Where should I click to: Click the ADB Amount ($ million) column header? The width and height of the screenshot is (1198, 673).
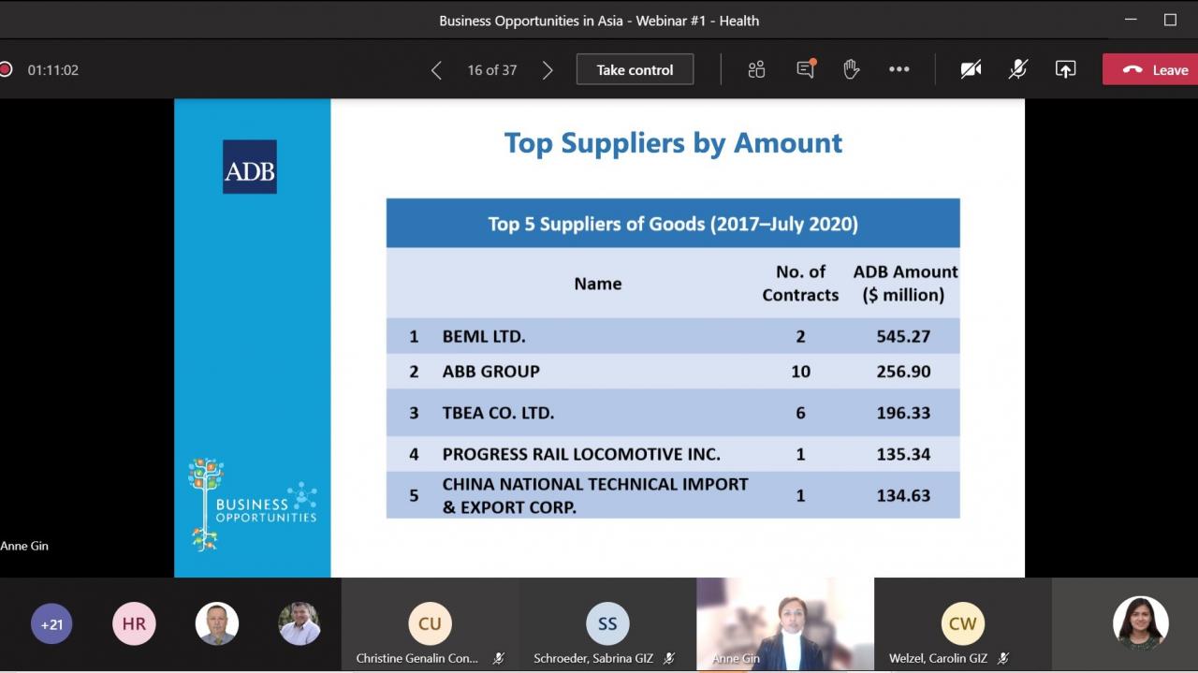pyautogui.click(x=905, y=283)
